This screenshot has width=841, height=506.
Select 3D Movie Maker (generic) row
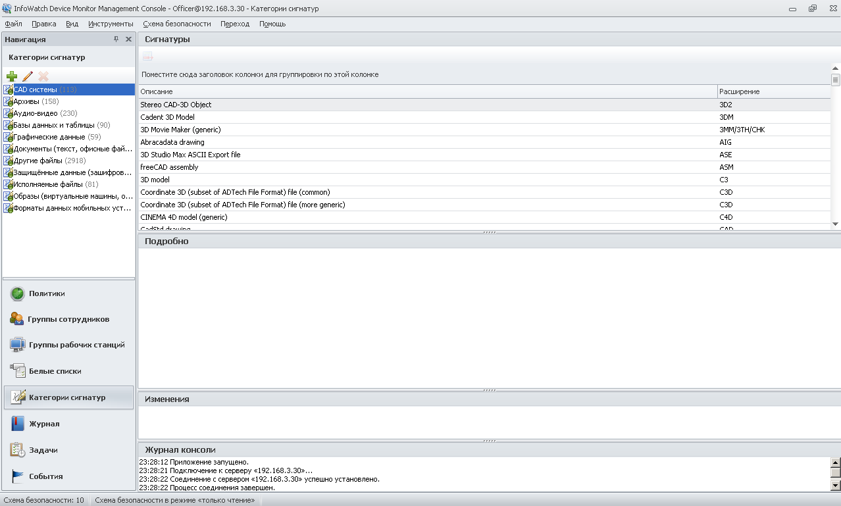click(484, 130)
